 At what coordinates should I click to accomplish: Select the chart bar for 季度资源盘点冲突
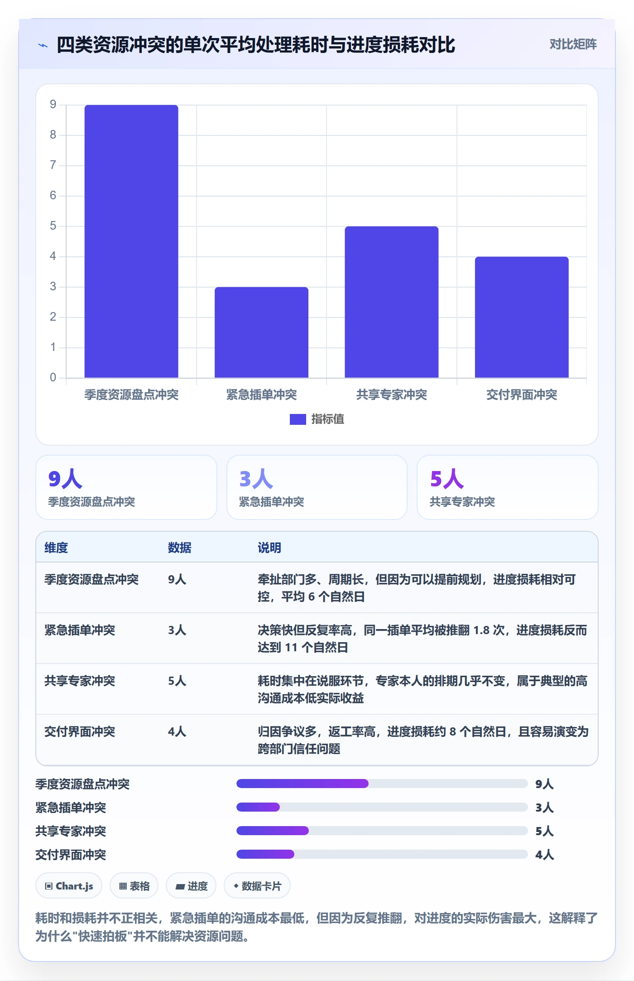click(x=131, y=241)
